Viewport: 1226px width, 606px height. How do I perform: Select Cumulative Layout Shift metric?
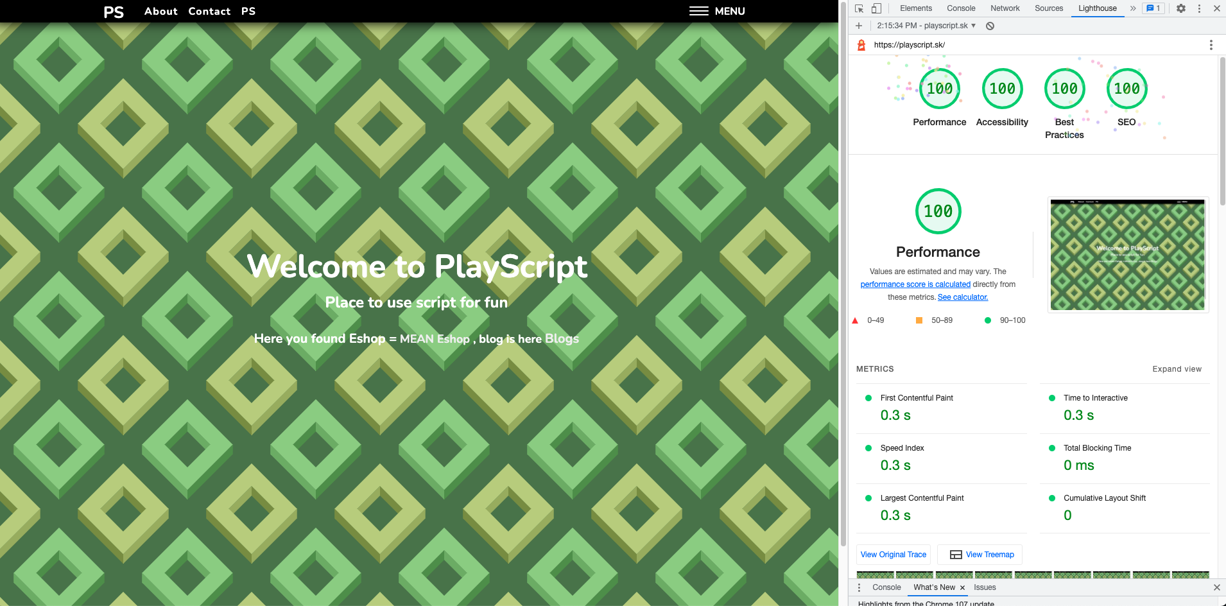coord(1125,508)
